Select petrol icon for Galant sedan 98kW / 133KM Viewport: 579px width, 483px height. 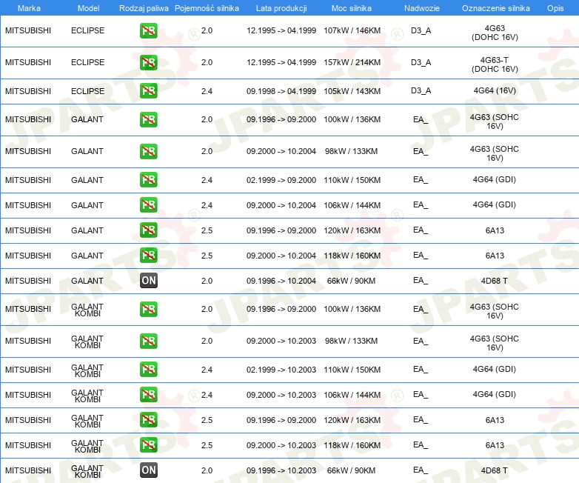[148, 152]
